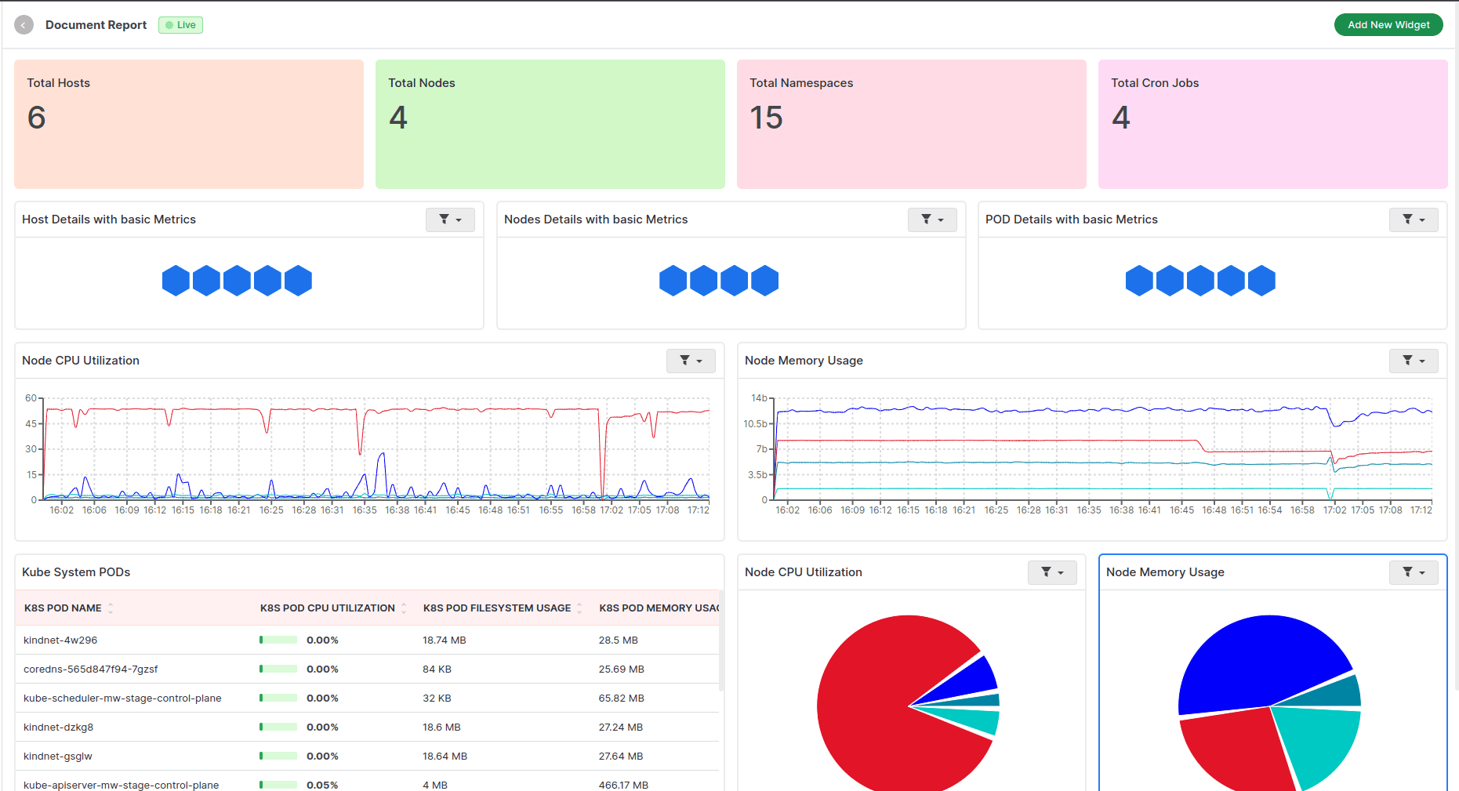Toggle sort on K8S POD CPU UTILIZATION column
This screenshot has height=791, width=1459.
click(x=404, y=608)
